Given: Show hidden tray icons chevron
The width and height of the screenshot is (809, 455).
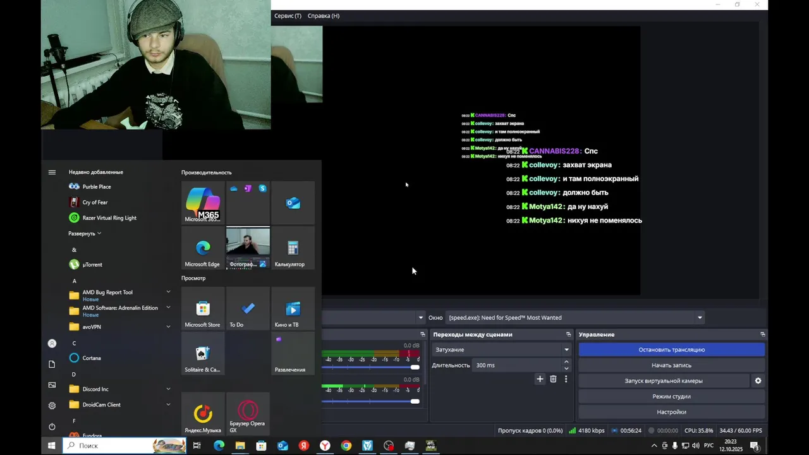Looking at the screenshot, I should point(654,446).
